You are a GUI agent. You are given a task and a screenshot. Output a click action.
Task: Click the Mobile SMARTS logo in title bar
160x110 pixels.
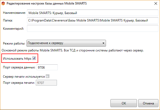3,3
